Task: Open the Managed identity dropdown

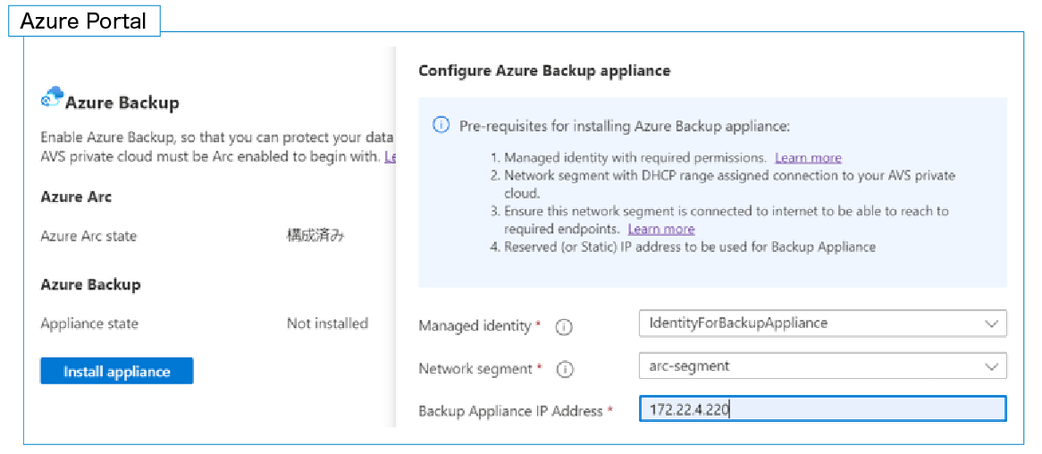Action: click(x=822, y=323)
